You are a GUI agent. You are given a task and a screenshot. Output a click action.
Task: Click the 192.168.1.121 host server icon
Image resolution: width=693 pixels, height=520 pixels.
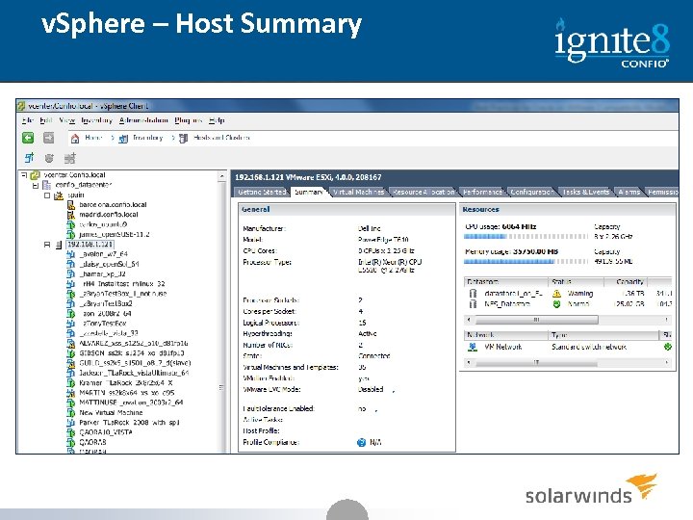59,244
